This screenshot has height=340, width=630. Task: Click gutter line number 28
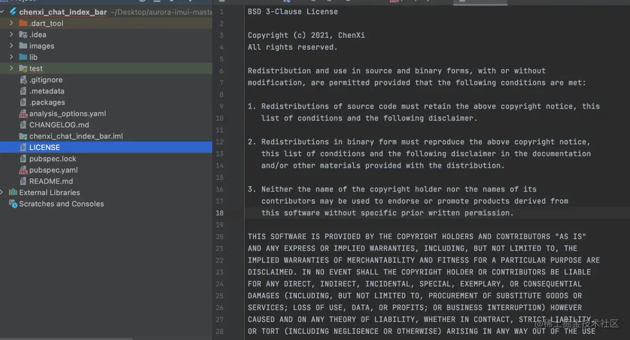click(x=219, y=331)
